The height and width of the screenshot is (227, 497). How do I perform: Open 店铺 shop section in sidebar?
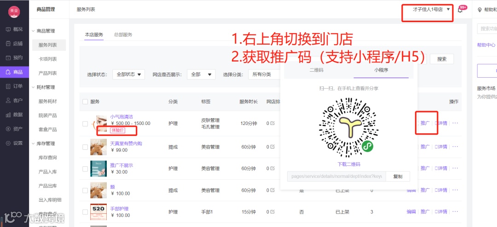tap(14, 44)
